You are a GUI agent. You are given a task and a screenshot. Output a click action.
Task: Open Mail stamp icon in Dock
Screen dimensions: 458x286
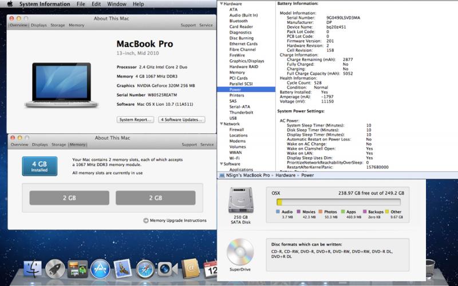(123, 268)
